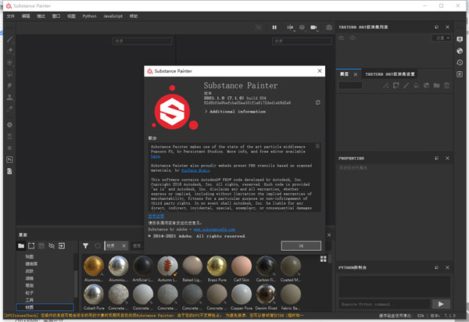Viewport: 469px width, 322px height.
Task: Switch to Texture Set settings tab
Action: [x=391, y=73]
